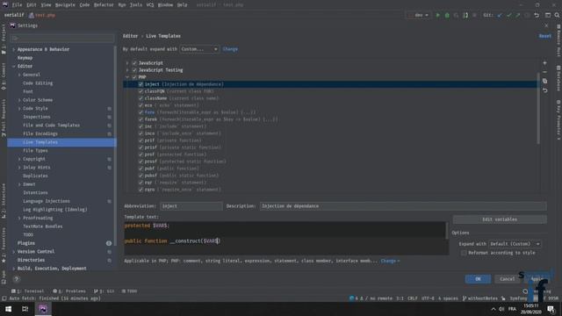Uncheck the eco template checkbox
This screenshot has height=316, width=562.
[140, 105]
